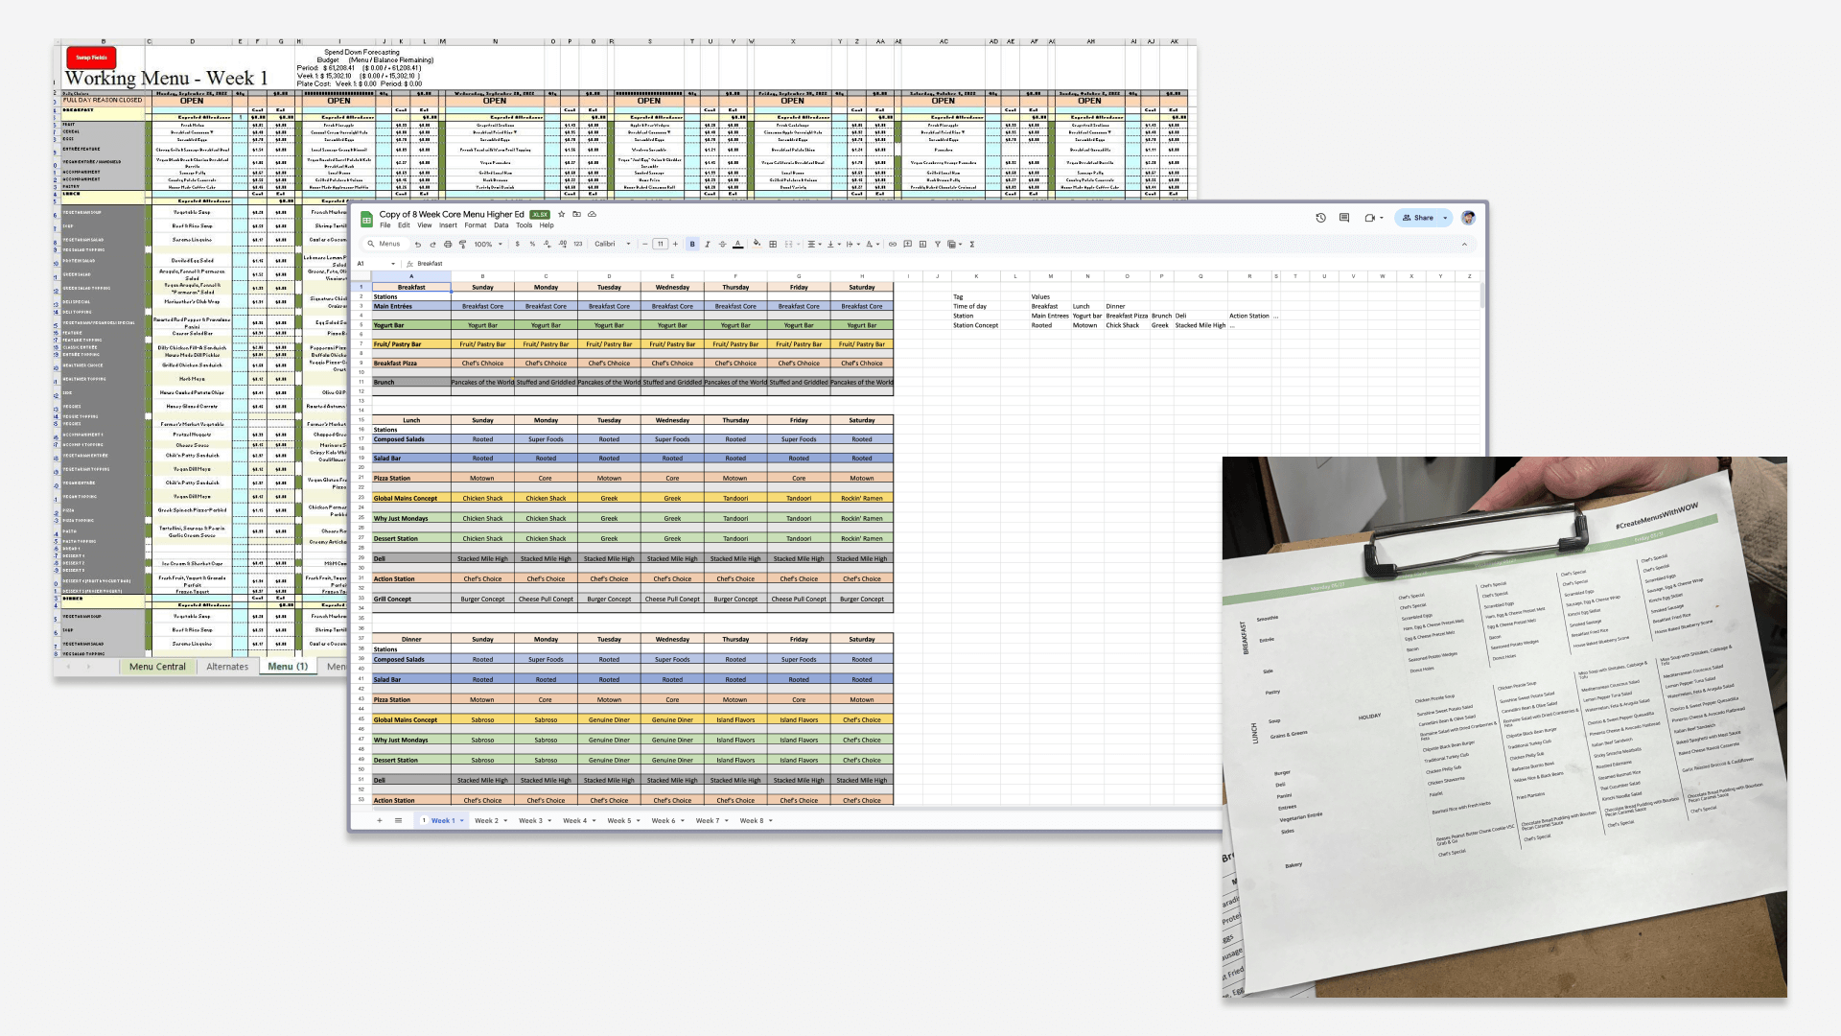Open the Insert menu

[x=448, y=226]
